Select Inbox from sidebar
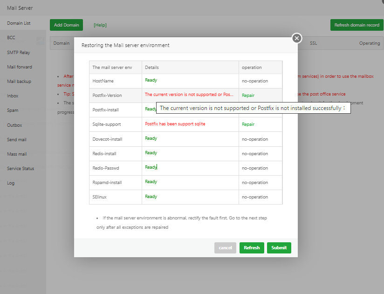384x294 pixels. (x=13, y=96)
